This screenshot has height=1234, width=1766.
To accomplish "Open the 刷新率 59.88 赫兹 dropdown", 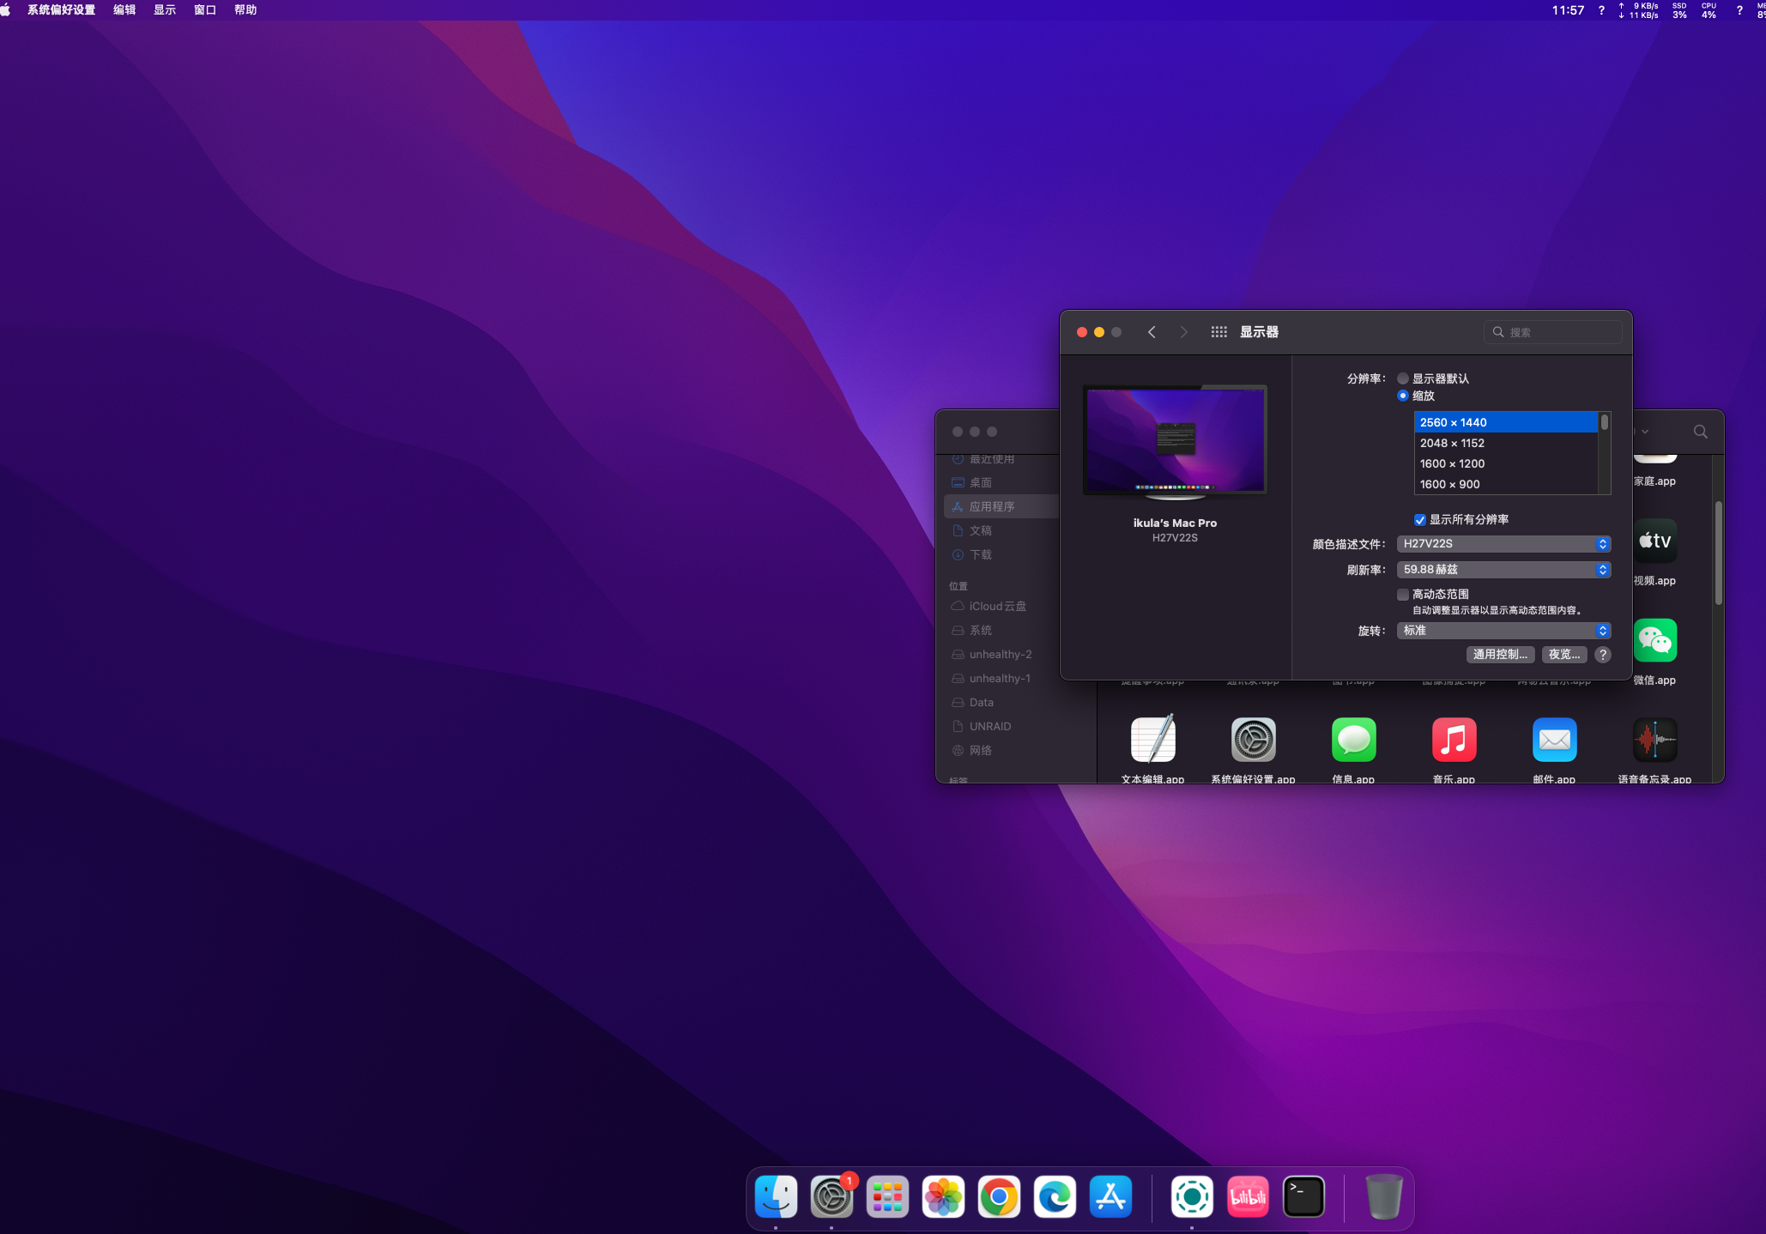I will [1503, 570].
